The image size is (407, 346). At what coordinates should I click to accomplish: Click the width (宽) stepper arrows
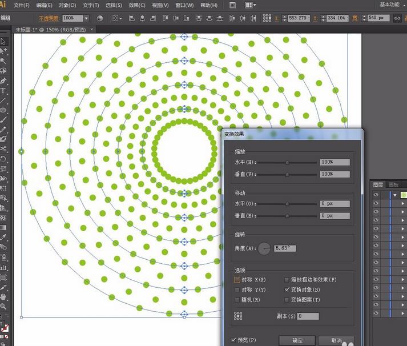[x=364, y=18]
